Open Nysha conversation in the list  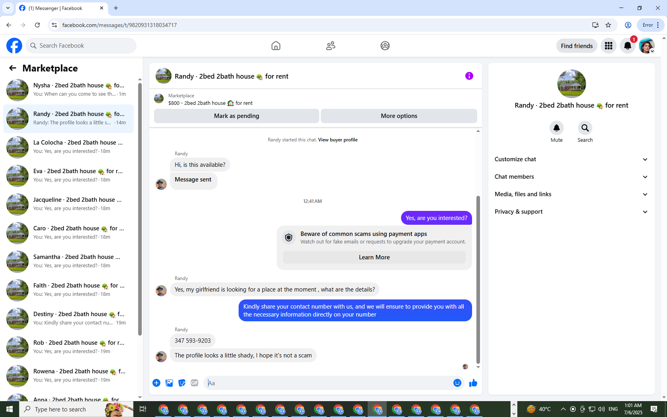(68, 90)
